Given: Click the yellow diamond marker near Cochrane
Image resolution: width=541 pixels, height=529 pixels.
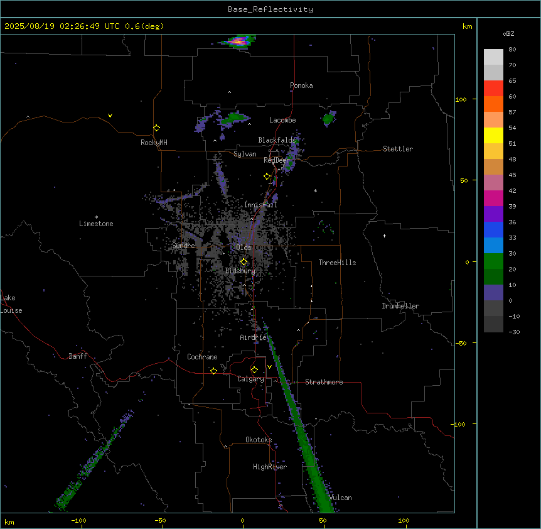Looking at the screenshot, I should (213, 371).
